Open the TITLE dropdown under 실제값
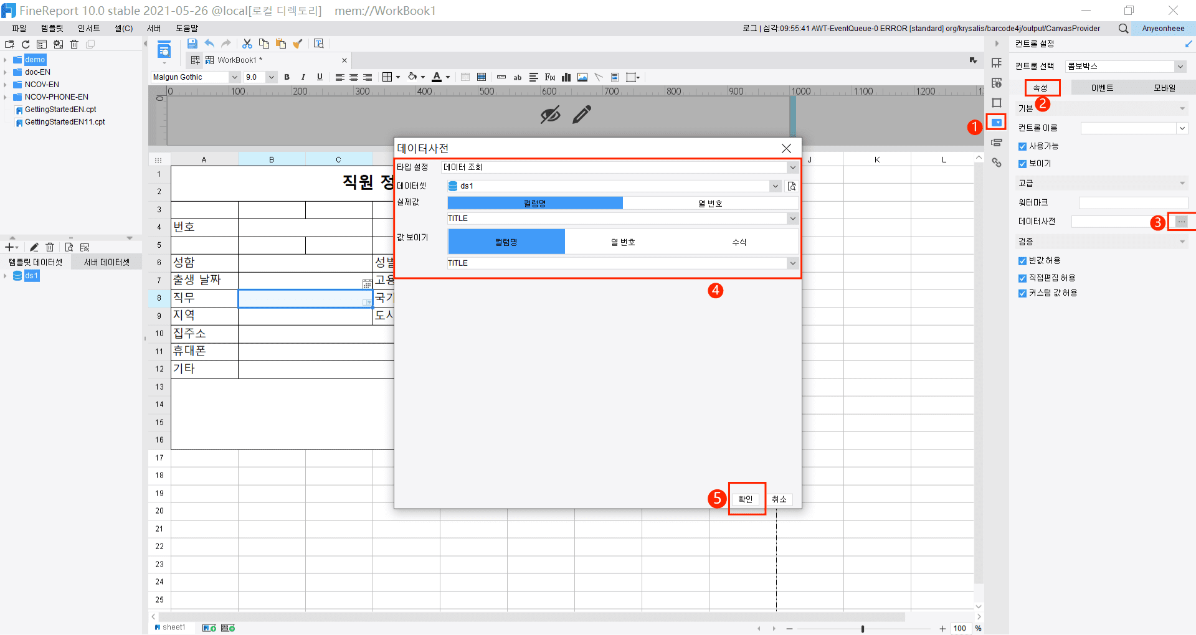The width and height of the screenshot is (1196, 635). (792, 219)
